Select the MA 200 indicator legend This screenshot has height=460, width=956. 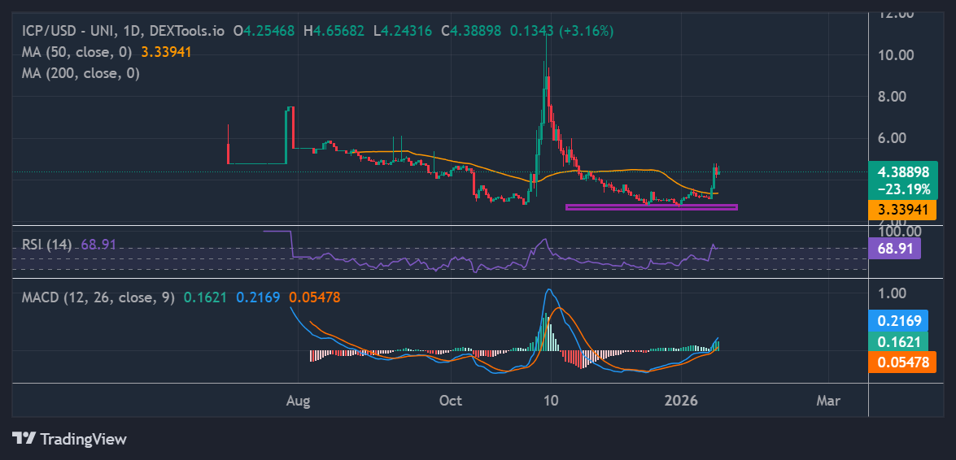point(81,73)
